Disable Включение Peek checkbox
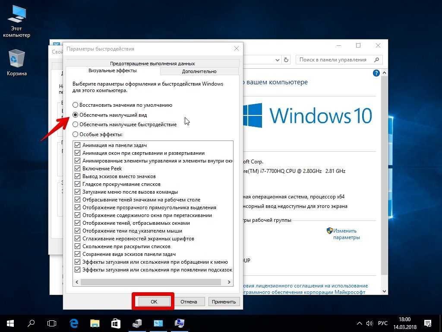The width and height of the screenshot is (442, 332). (x=78, y=169)
